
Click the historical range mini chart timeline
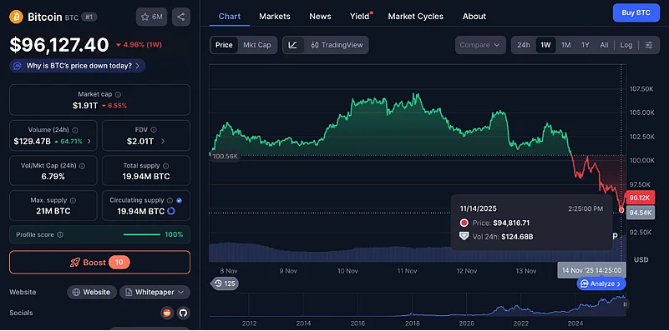coord(418,304)
